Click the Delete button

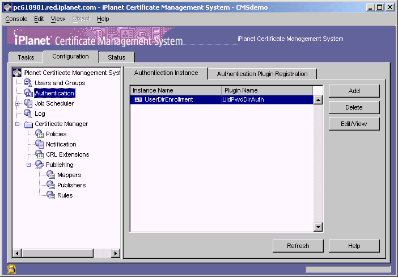(354, 107)
